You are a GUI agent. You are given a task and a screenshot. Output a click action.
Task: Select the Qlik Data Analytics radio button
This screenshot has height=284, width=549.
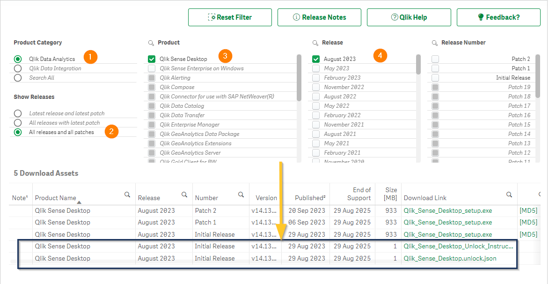[x=18, y=59]
